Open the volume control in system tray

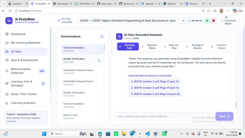(x=216, y=134)
